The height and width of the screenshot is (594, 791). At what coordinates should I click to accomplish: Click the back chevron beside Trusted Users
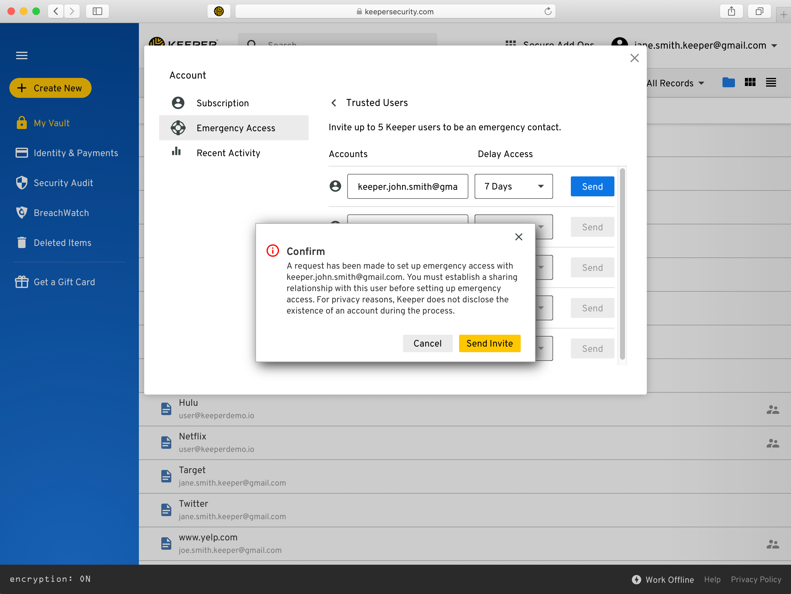coord(334,103)
